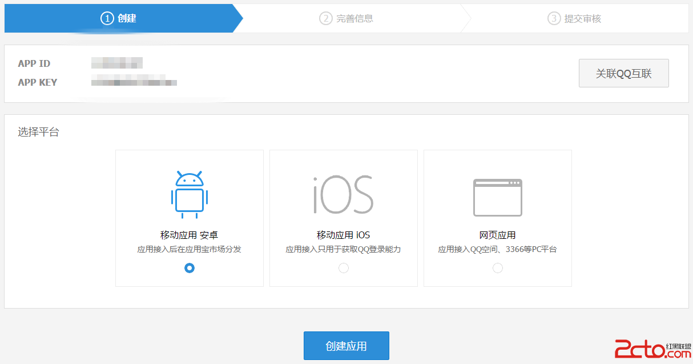
Task: Click the blurred APP KEY value
Action: (134, 81)
